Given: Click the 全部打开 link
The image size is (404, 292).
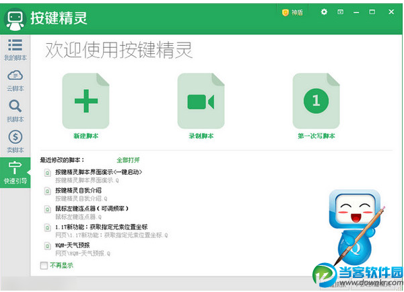Looking at the screenshot, I should click(128, 160).
